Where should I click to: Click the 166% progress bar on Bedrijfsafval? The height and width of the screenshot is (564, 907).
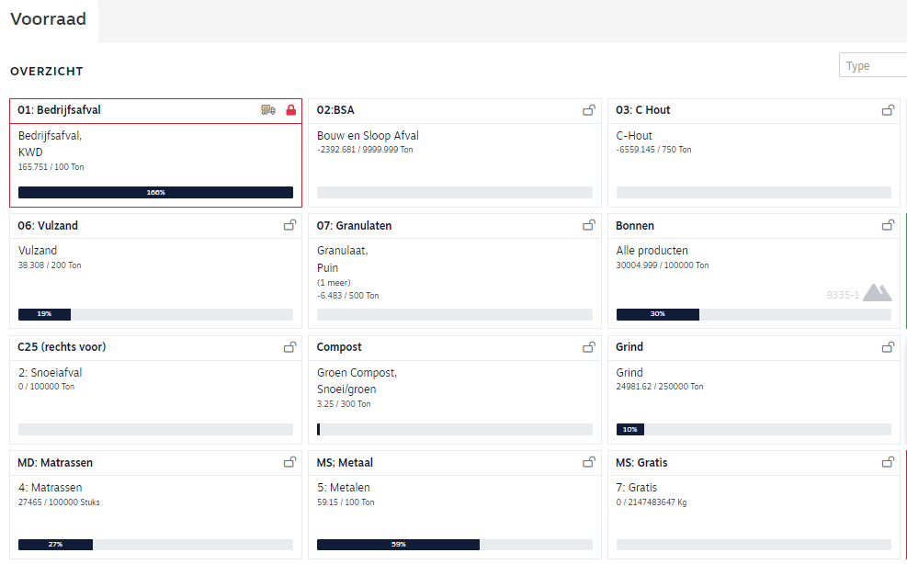click(x=155, y=193)
